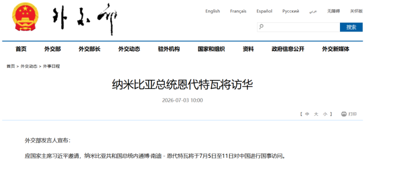Open the 外交动态 navigation menu item
The image size is (399, 175).
[x=129, y=49]
